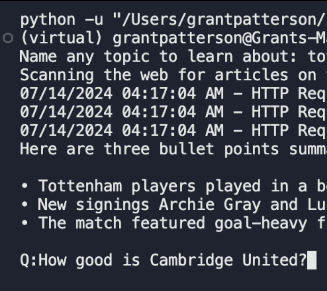Click the "Q:" prompt label

point(29,260)
